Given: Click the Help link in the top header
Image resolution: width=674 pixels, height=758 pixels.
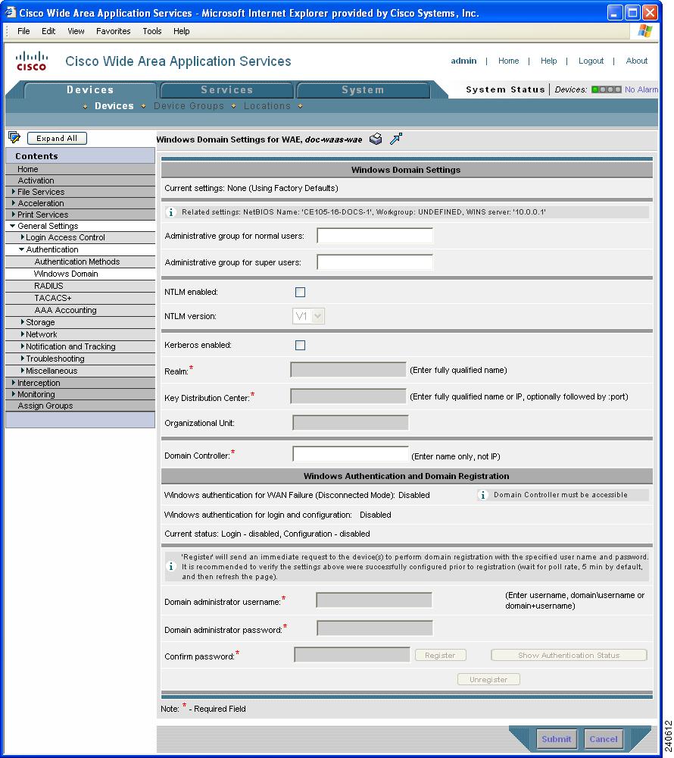Looking at the screenshot, I should (x=548, y=61).
